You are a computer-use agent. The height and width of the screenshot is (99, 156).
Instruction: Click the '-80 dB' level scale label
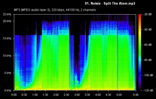pyautogui.click(x=147, y=60)
